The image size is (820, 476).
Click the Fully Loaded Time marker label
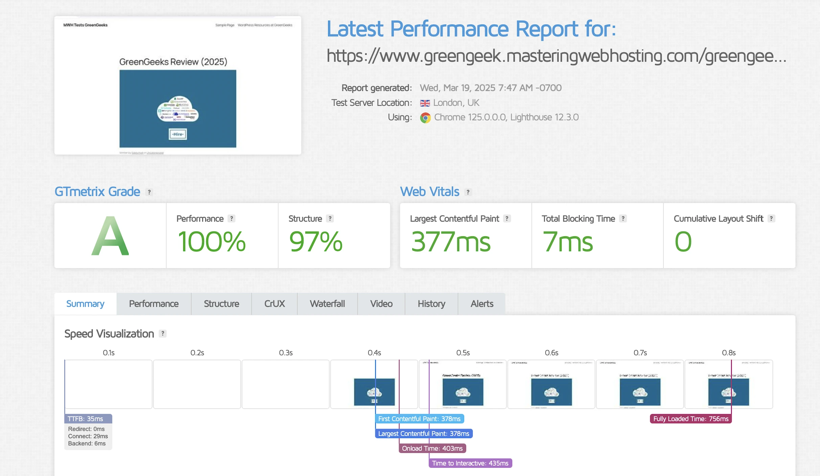[690, 419]
